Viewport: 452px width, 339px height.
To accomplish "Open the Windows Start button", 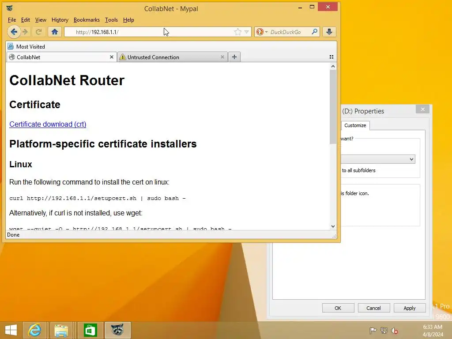I will pos(11,330).
